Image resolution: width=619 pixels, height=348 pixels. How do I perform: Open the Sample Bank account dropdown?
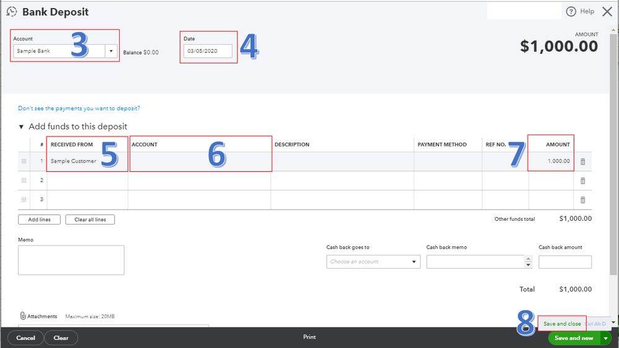click(111, 51)
